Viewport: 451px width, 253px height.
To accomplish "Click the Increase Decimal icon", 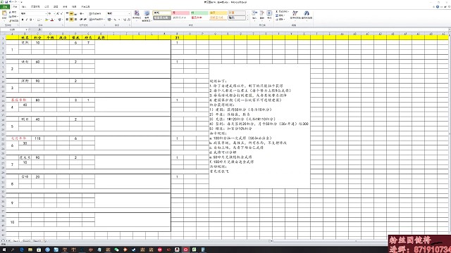I will coord(125,20).
